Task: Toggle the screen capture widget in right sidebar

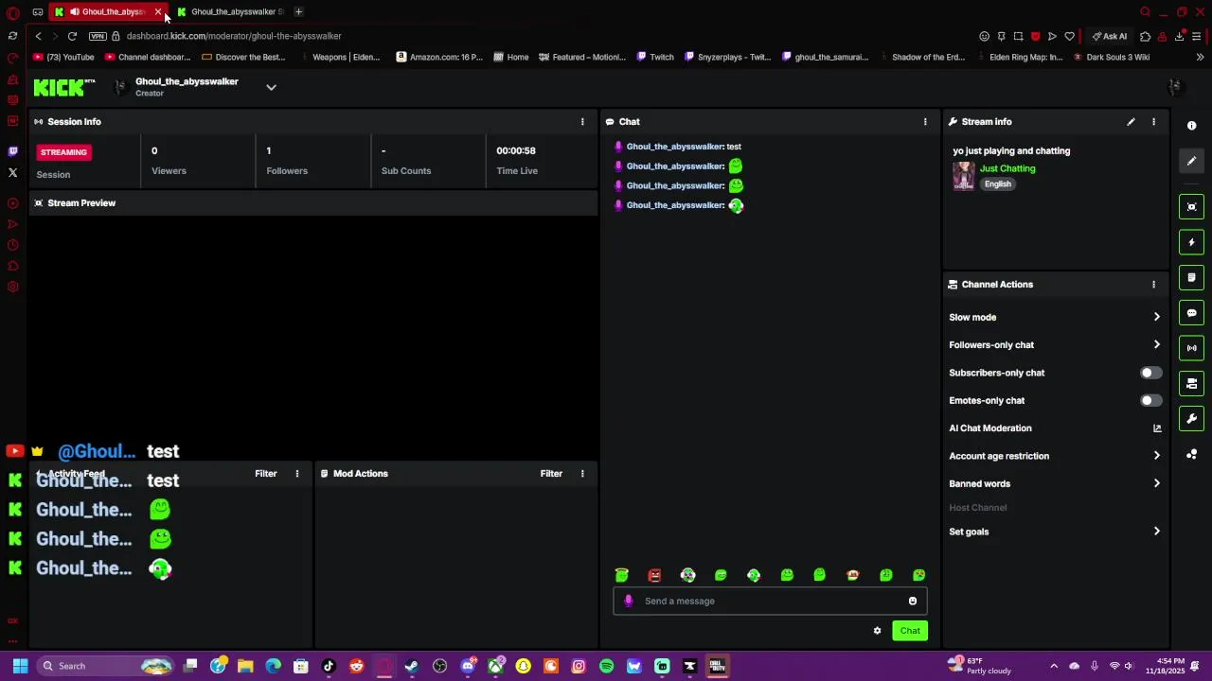Action: [1191, 207]
